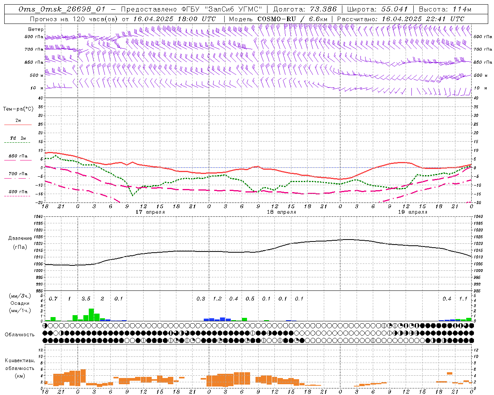Select the provider text ФГБУ "ЗапСиб УГМС"
The width and height of the screenshot is (494, 395).
coord(222,9)
